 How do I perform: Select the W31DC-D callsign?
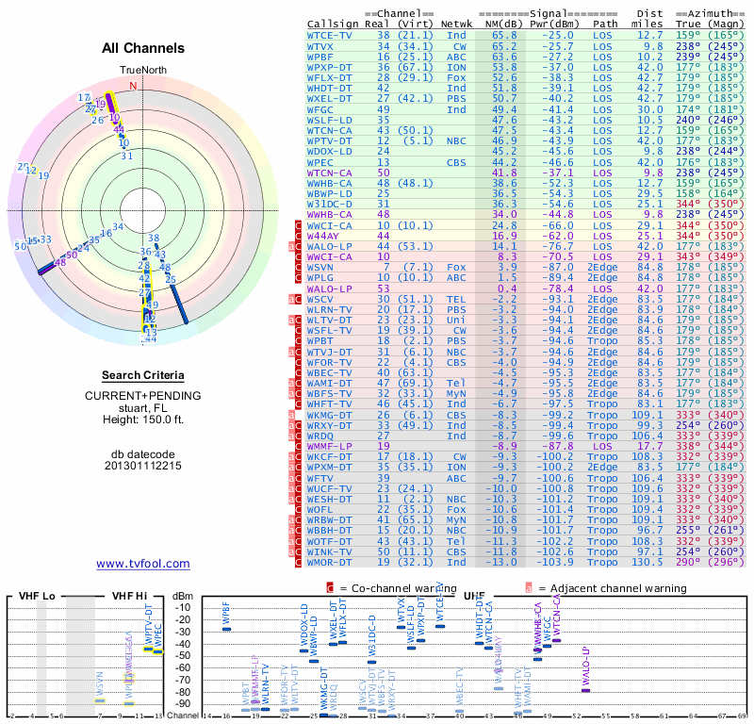pos(329,204)
